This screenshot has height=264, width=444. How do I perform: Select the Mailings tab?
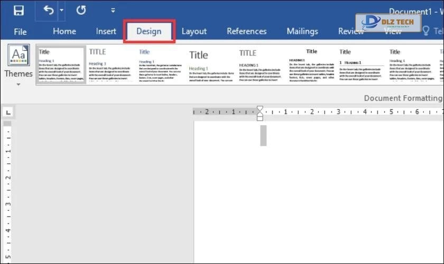[x=302, y=32]
